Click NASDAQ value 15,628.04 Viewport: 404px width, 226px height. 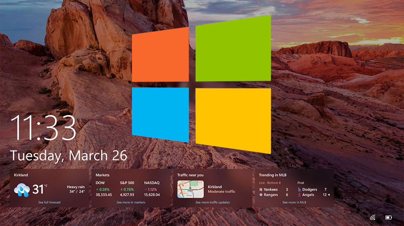[152, 195]
